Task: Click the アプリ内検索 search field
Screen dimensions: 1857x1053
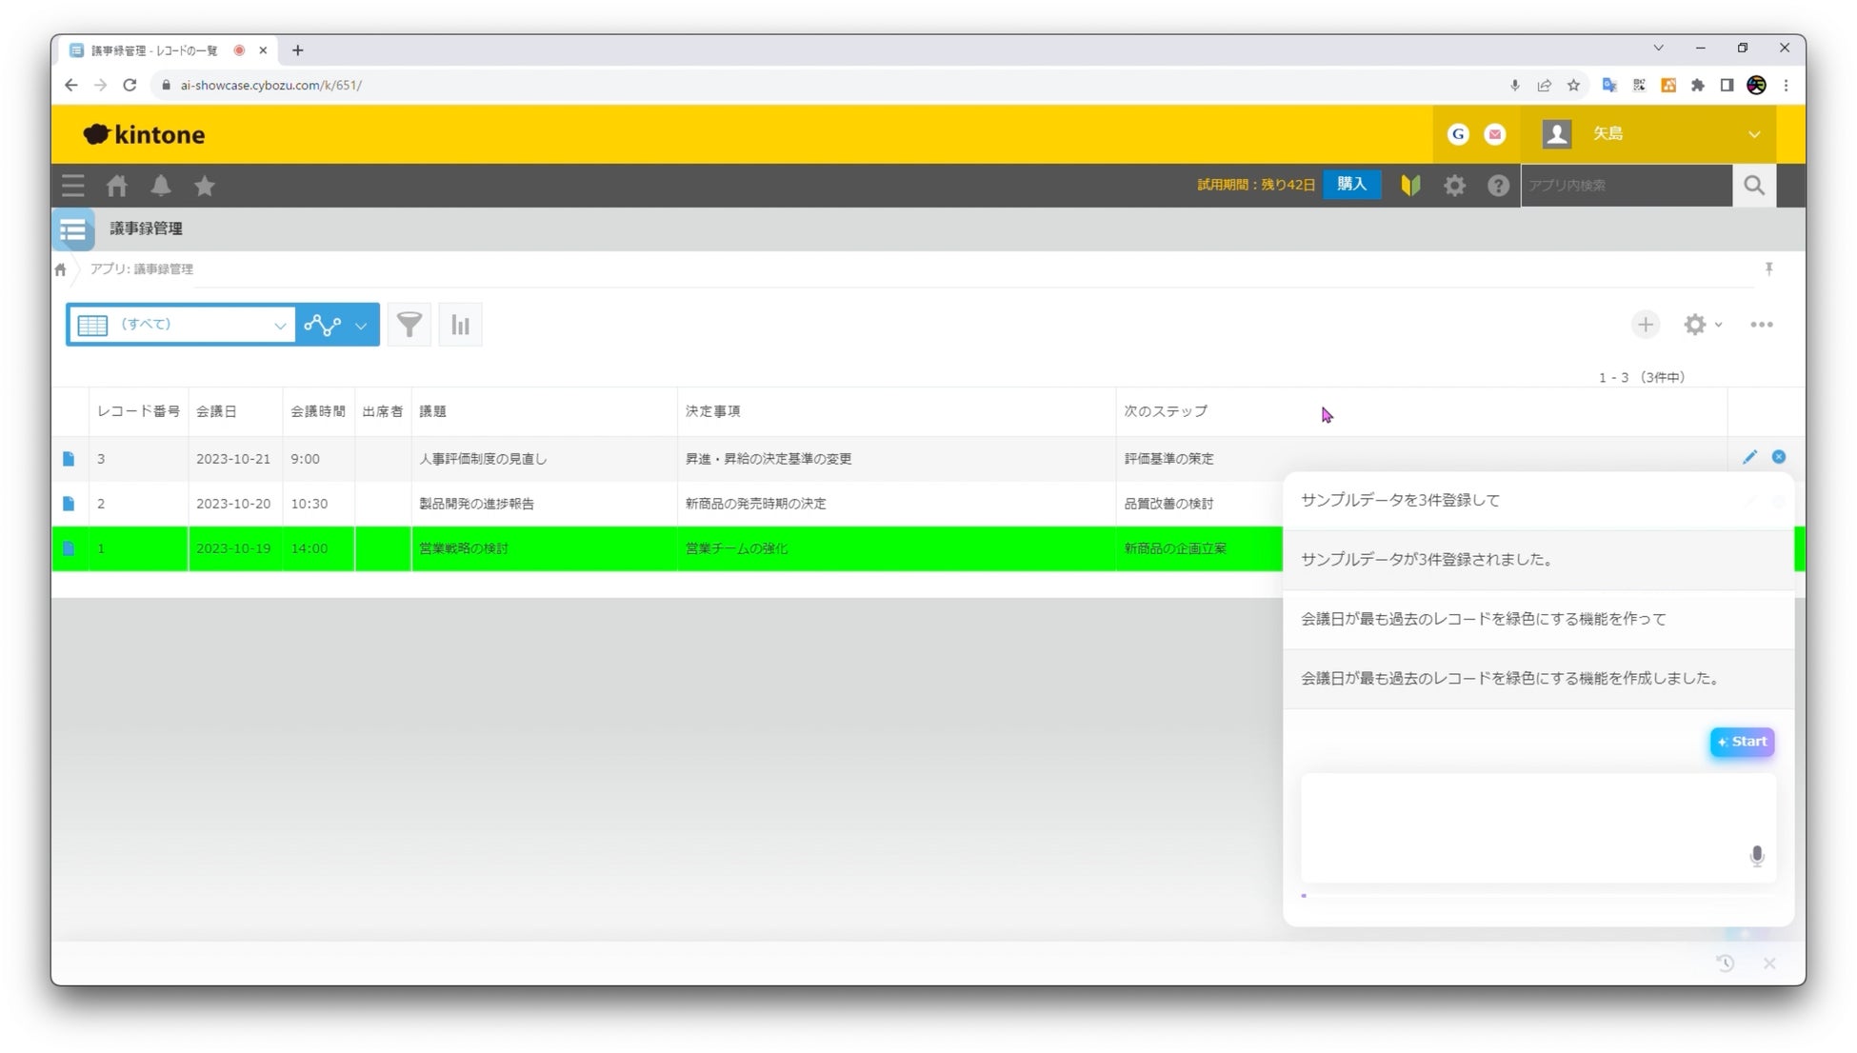Action: tap(1625, 186)
